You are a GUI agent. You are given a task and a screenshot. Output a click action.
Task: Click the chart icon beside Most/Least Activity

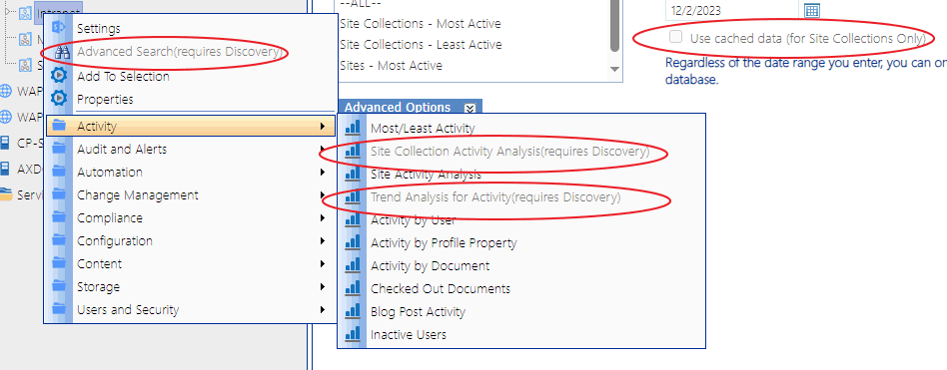[x=352, y=127]
